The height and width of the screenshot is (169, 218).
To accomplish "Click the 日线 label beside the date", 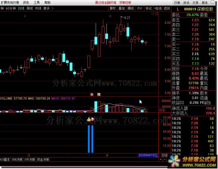I will 164,155.
